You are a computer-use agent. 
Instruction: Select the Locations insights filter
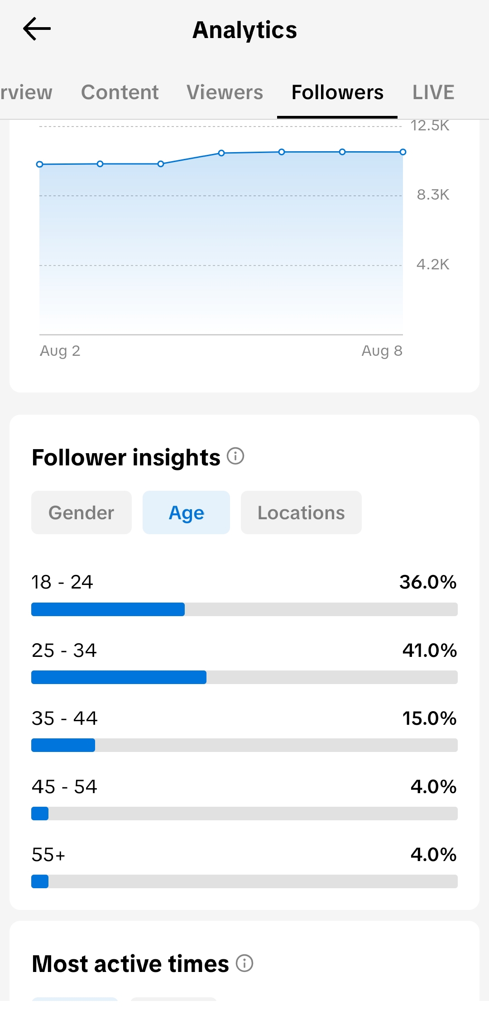pyautogui.click(x=301, y=512)
